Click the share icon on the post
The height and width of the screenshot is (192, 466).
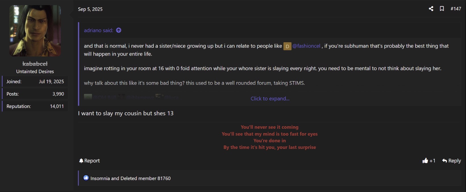(431, 9)
